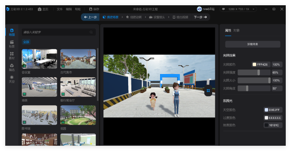Click the tall woman character in preview
Screen dimensions: 291x151
click(176, 100)
